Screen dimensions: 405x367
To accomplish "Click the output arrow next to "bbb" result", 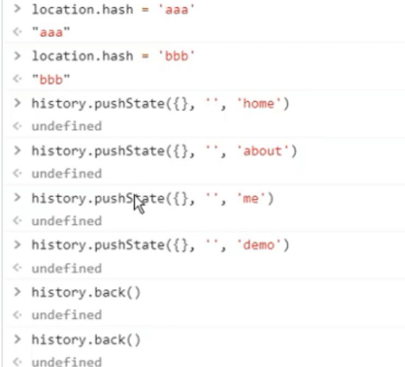I will [17, 79].
